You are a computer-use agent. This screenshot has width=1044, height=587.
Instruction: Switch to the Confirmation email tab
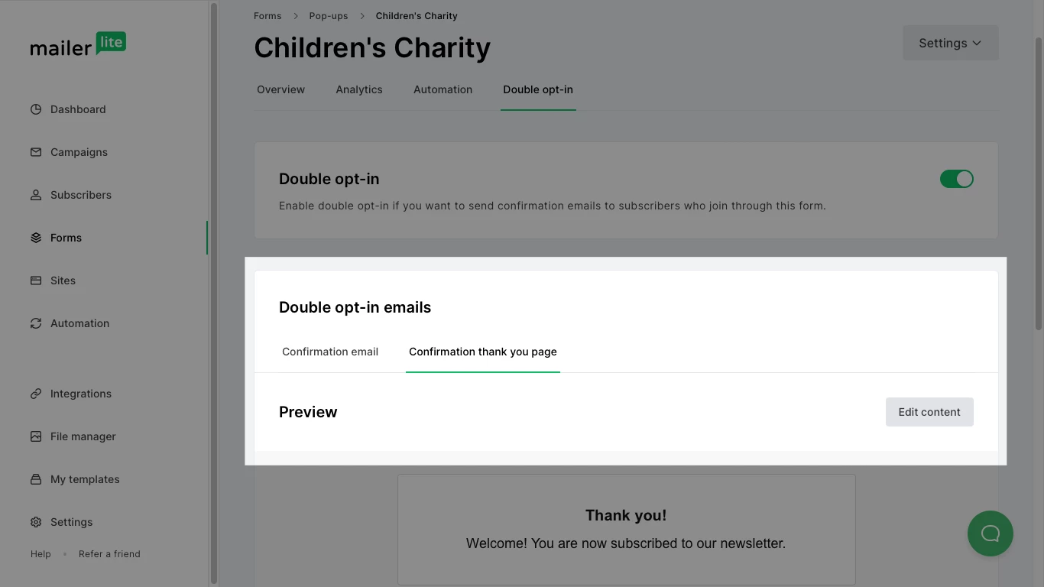330,352
